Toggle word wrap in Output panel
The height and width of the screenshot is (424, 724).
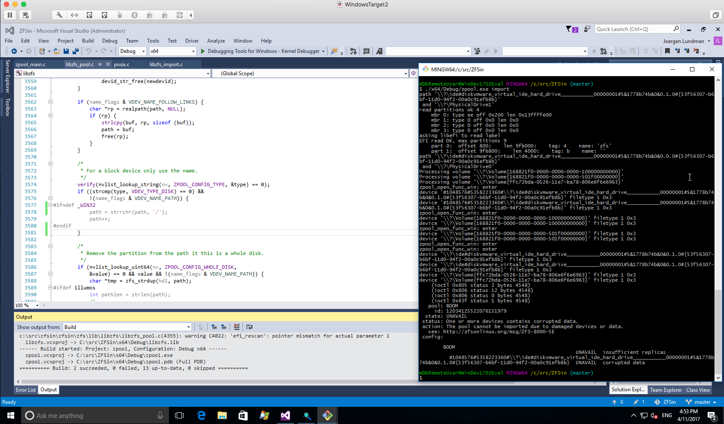(x=249, y=327)
